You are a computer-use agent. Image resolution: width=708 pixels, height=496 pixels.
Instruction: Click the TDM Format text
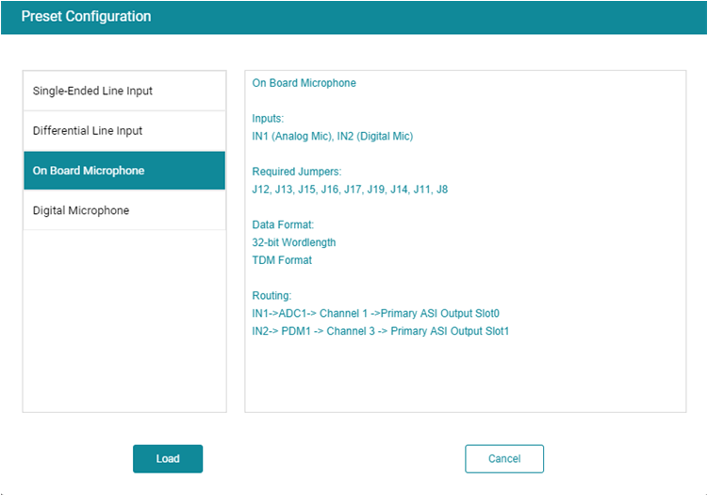coord(282,260)
